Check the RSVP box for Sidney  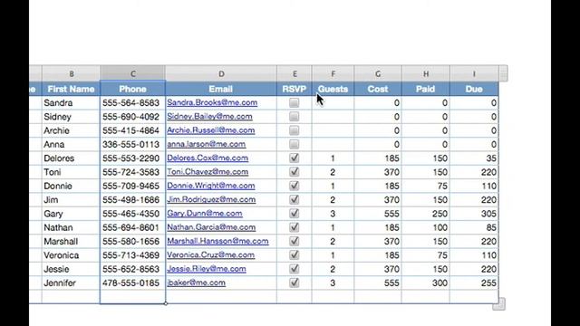(294, 117)
